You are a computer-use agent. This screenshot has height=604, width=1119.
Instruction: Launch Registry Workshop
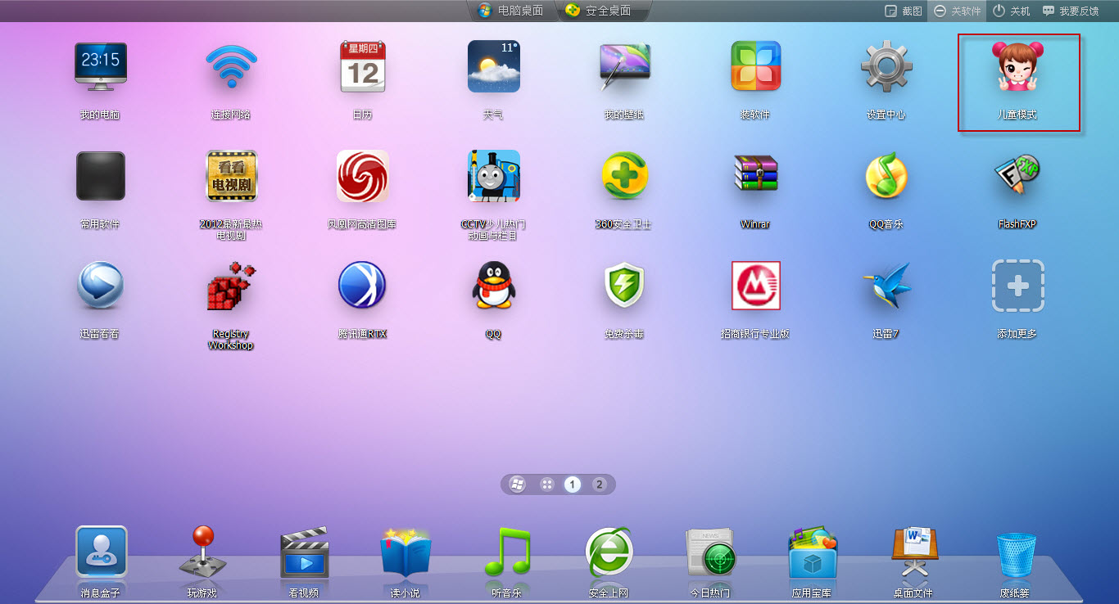point(231,286)
